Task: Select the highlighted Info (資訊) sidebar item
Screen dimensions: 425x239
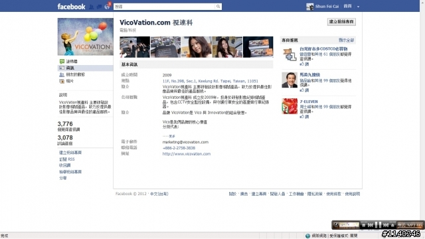Action: [86, 68]
